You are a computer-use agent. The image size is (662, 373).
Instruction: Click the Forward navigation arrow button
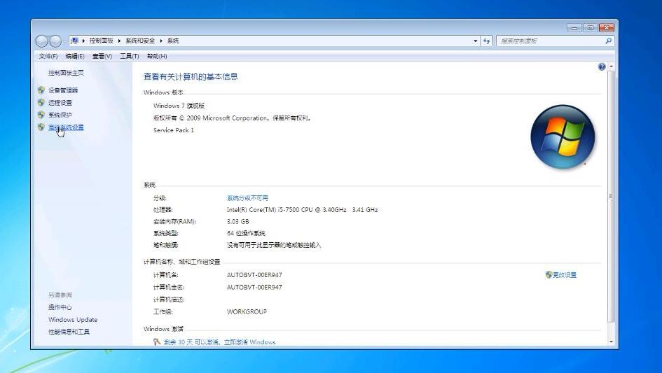pos(55,41)
